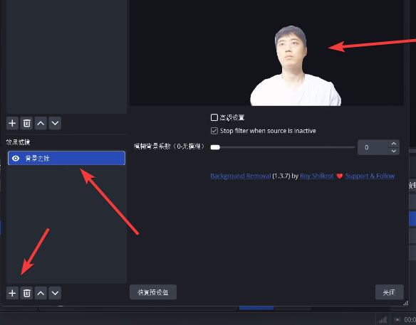This screenshot has height=325, width=416.
Task: Click the signal bars status icon
Action: 383,320
